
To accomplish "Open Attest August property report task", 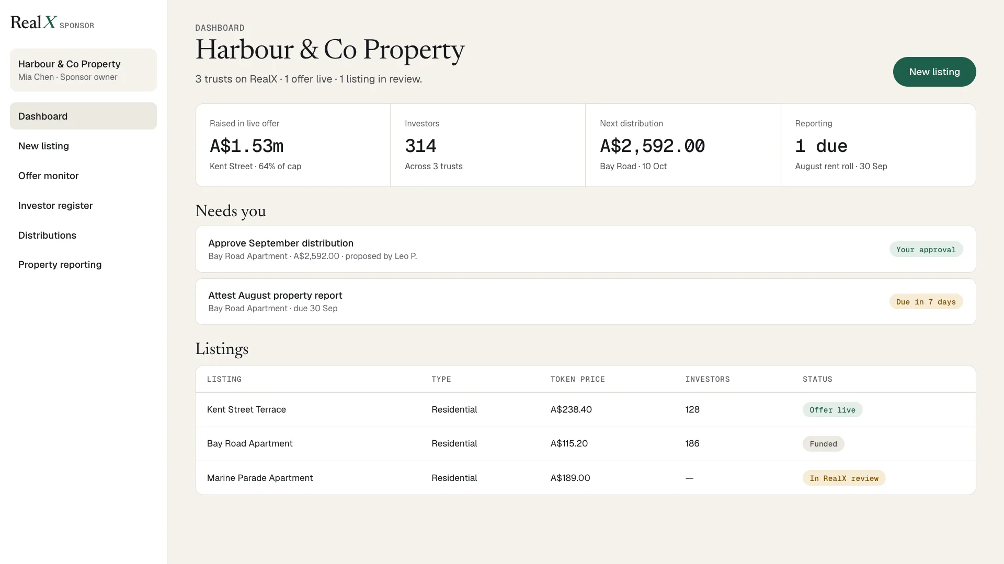I will click(585, 301).
